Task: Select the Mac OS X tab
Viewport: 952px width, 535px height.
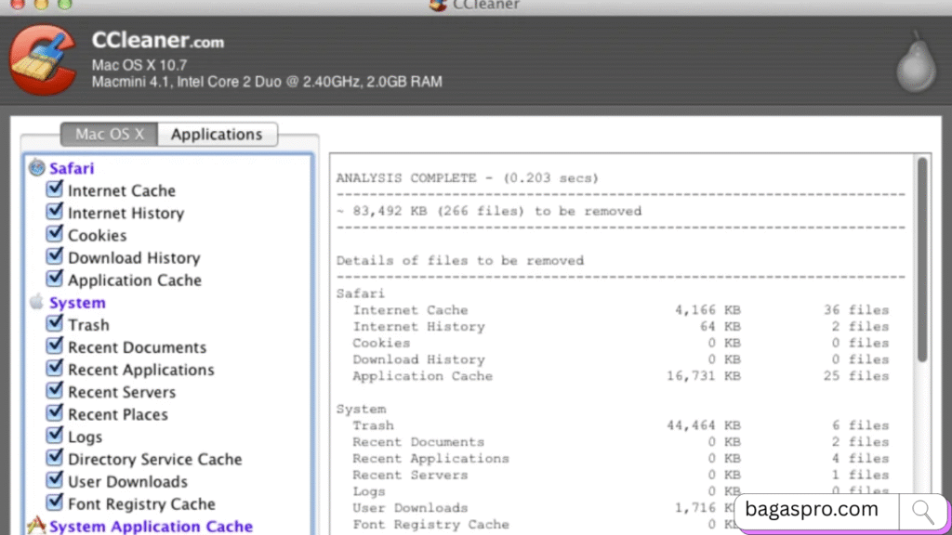Action: coord(109,134)
